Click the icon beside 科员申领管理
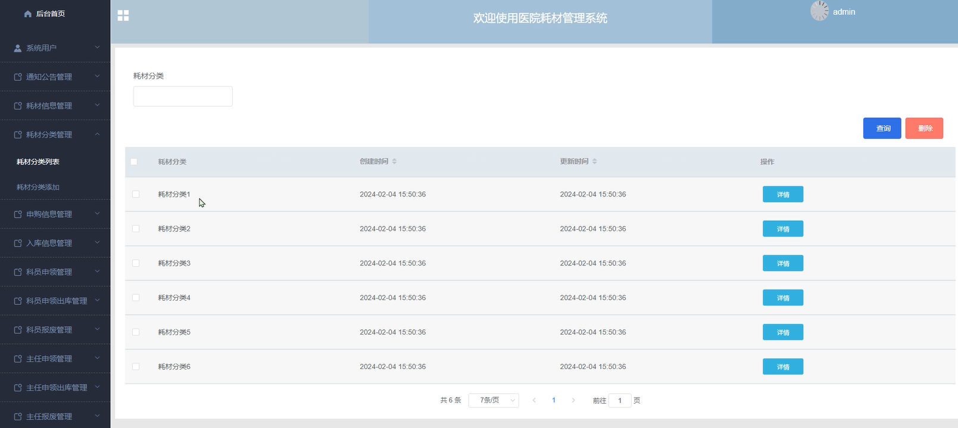Viewport: 958px width, 428px height. pyautogui.click(x=18, y=272)
